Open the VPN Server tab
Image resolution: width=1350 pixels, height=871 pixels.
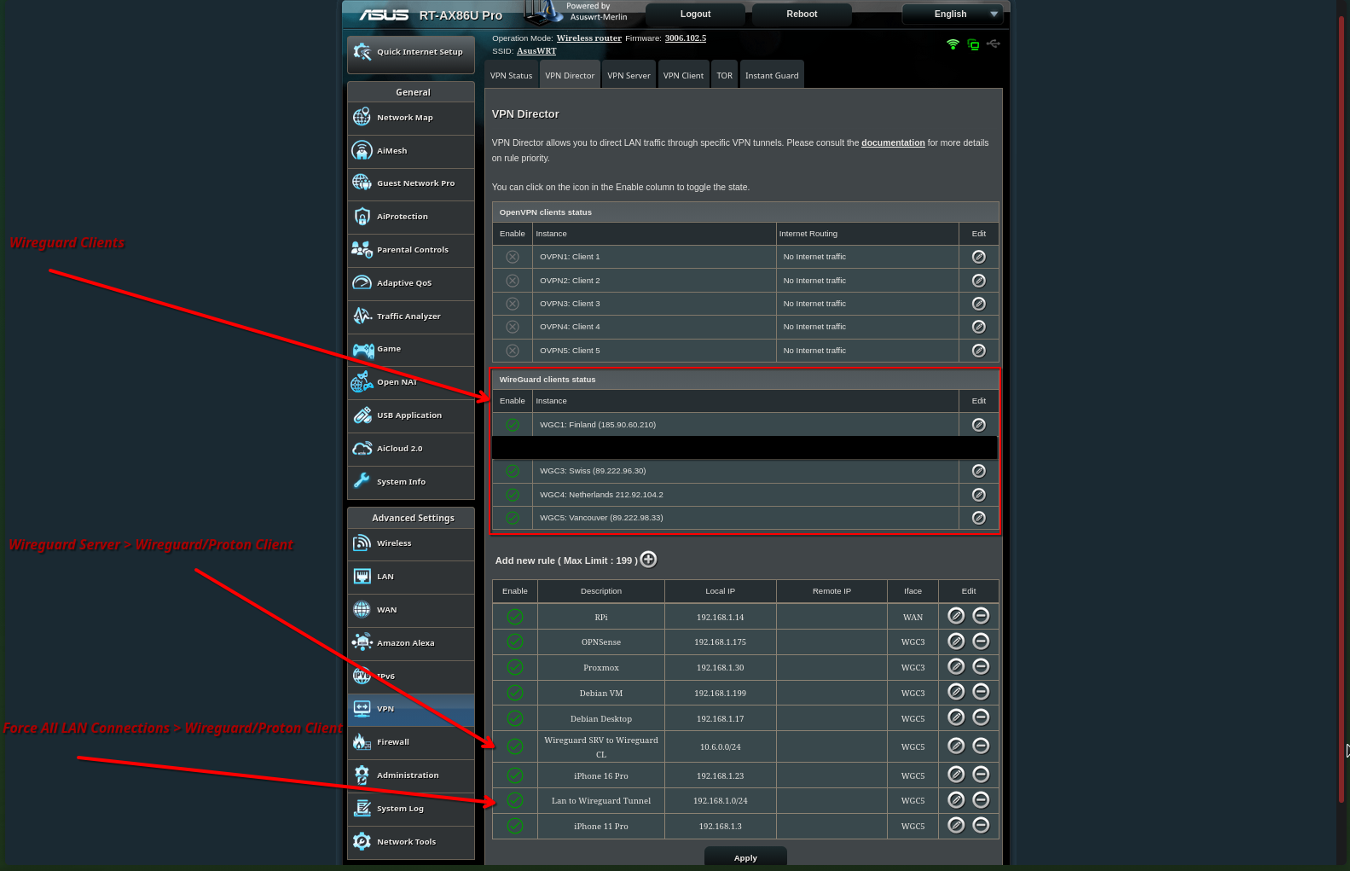(629, 75)
